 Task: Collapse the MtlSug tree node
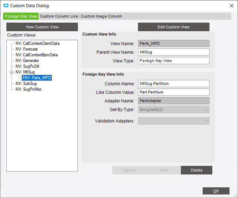tap(11, 72)
